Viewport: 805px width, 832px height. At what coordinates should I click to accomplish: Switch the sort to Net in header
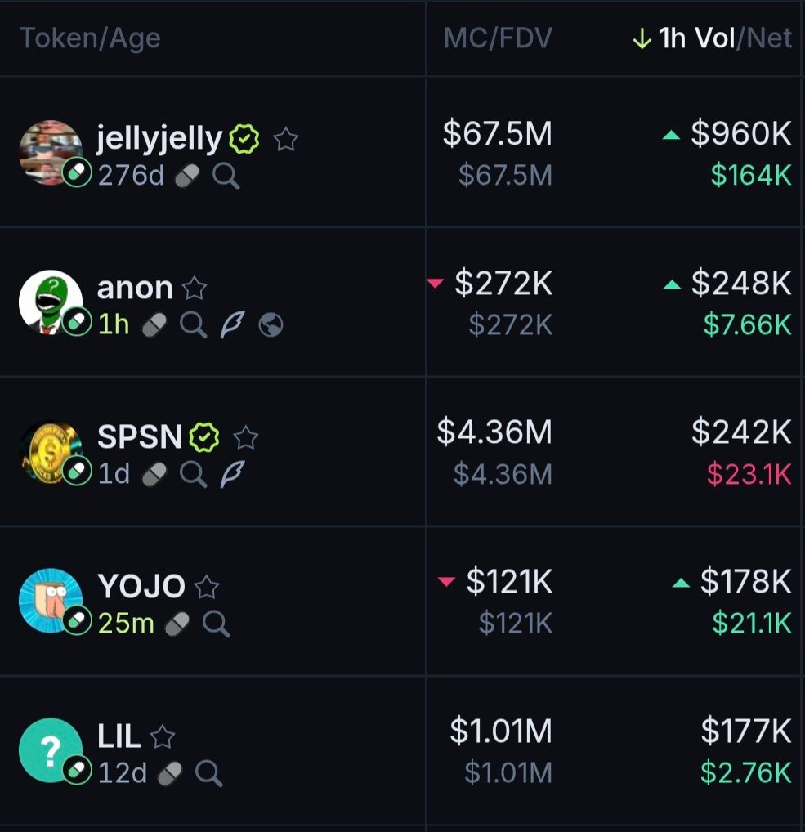click(769, 38)
